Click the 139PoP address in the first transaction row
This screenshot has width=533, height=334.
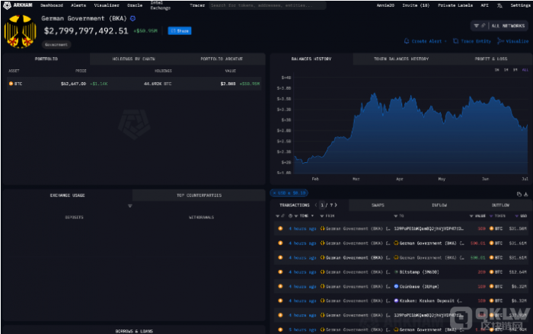pos(429,229)
